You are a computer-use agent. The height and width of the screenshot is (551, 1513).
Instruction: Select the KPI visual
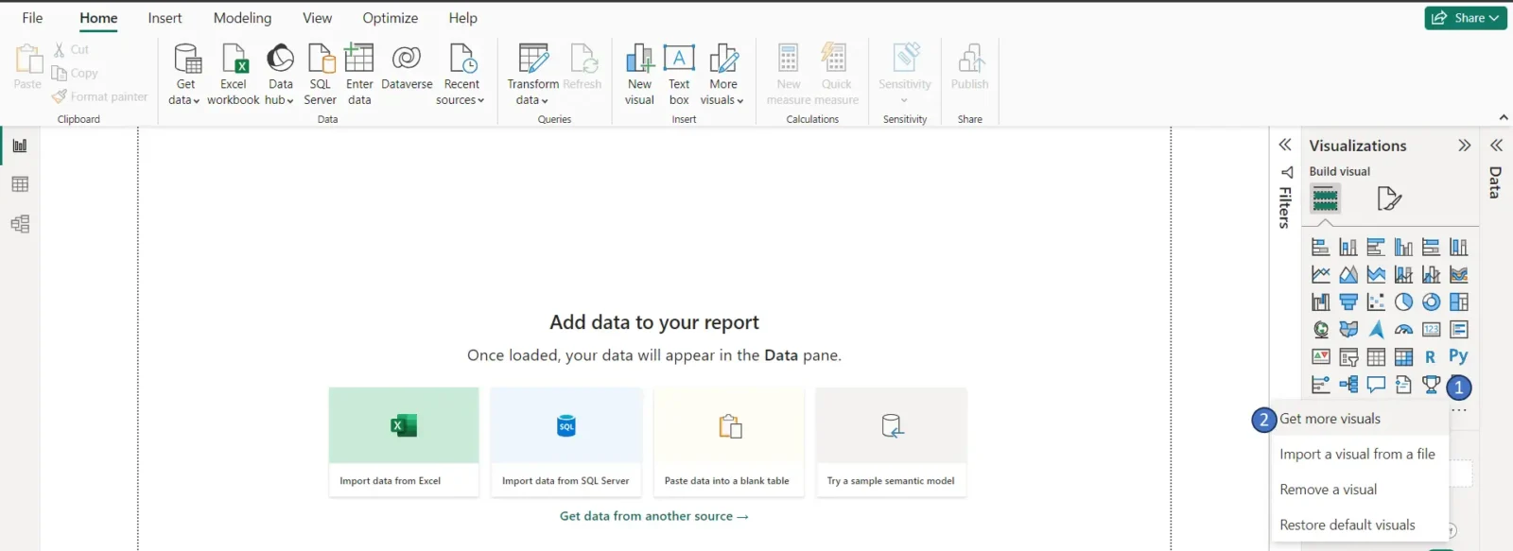pos(1321,357)
